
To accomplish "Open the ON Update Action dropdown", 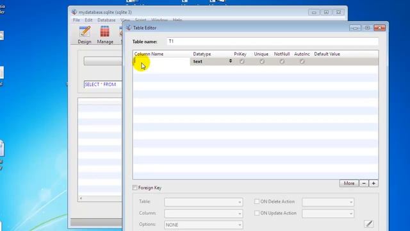I will (328, 214).
